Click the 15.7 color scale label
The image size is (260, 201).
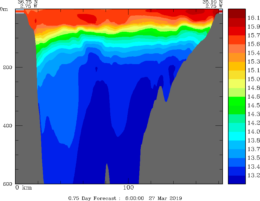point(254,35)
